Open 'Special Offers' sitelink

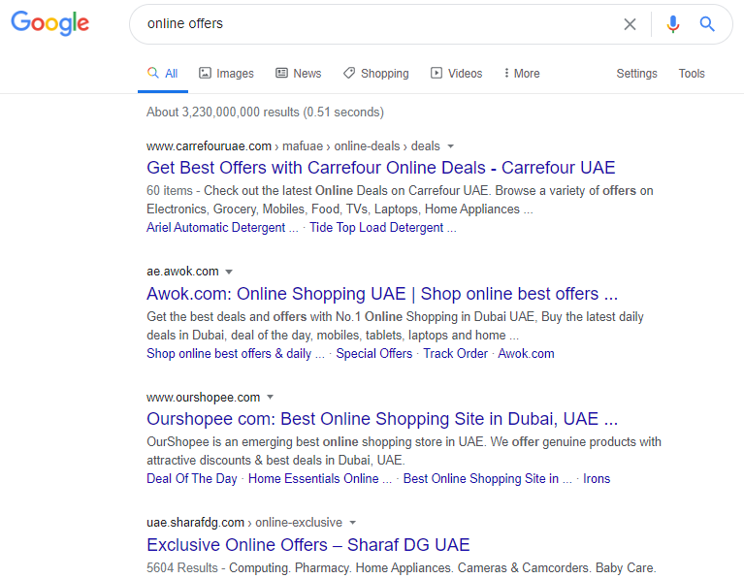(x=373, y=354)
